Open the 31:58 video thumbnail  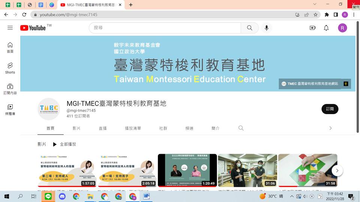[307, 171]
